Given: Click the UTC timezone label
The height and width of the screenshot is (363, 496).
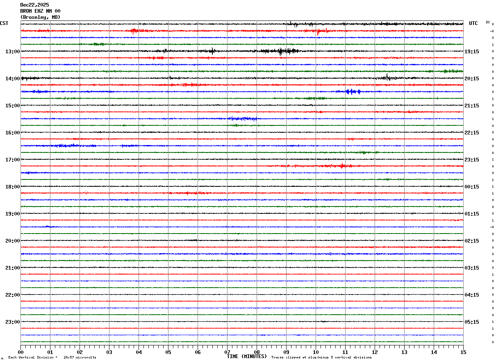Looking at the screenshot, I should 473,23.
